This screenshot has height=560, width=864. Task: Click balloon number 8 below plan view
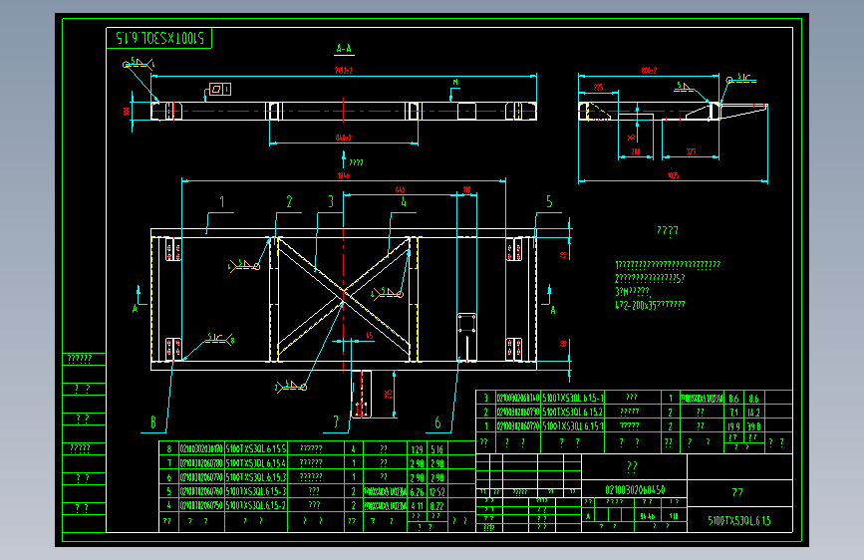click(153, 422)
